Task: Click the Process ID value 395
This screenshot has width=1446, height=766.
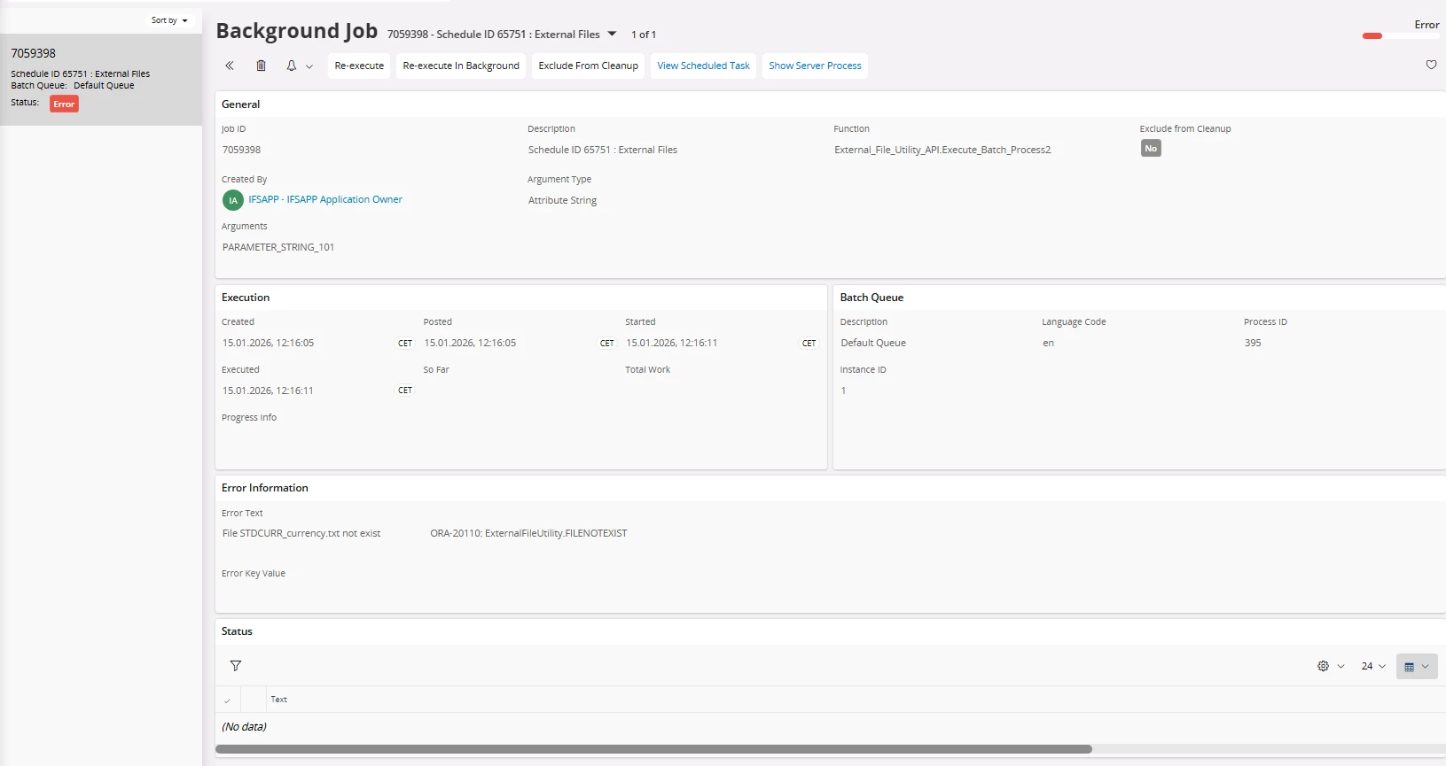Action: 1253,343
